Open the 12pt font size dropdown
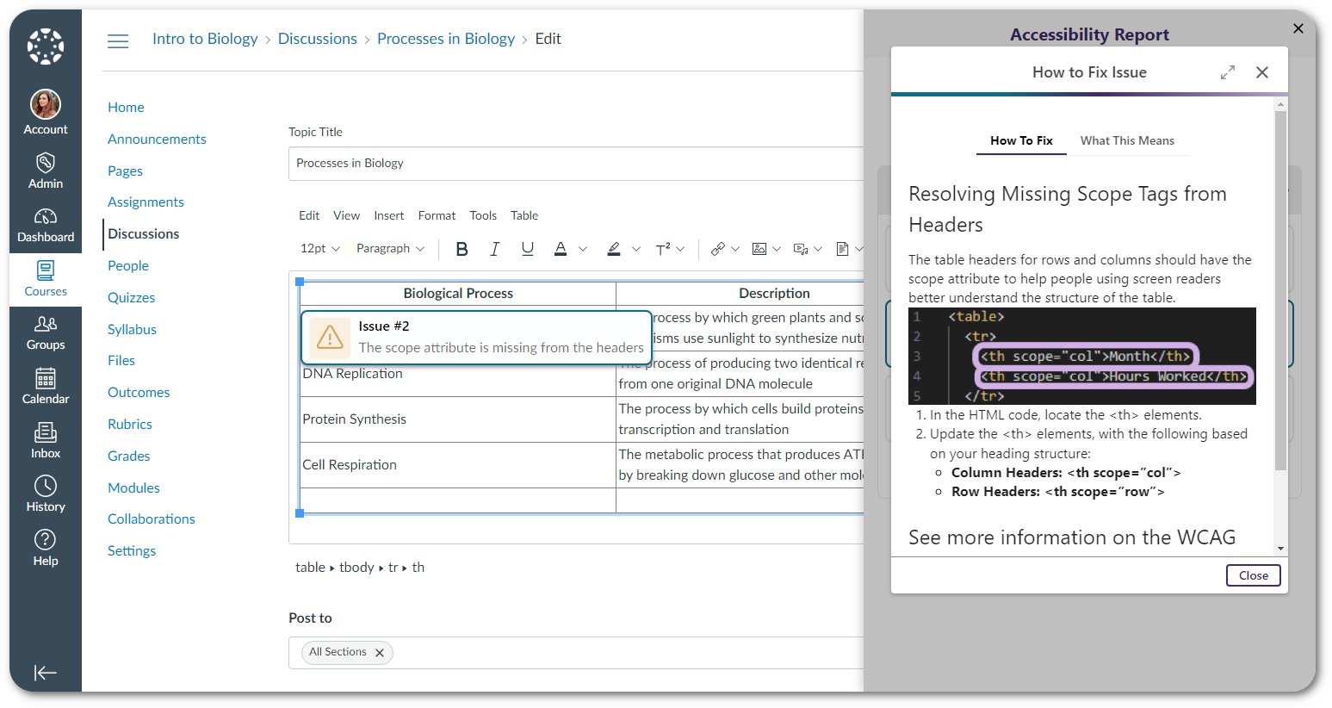Viewport: 1332px width, 708px height. pos(320,249)
